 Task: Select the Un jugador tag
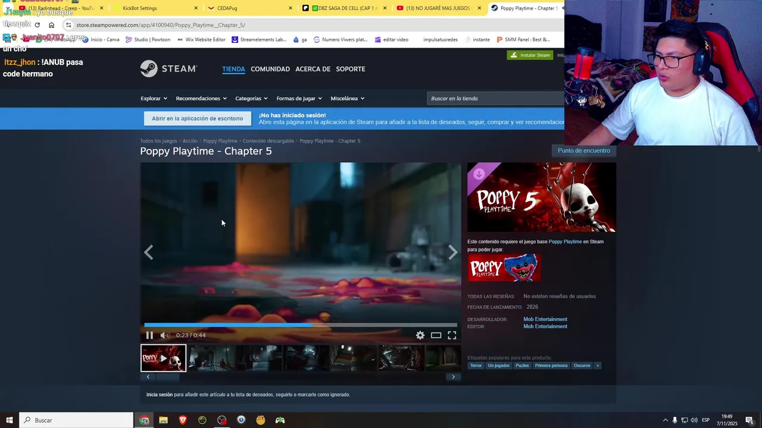tap(499, 366)
